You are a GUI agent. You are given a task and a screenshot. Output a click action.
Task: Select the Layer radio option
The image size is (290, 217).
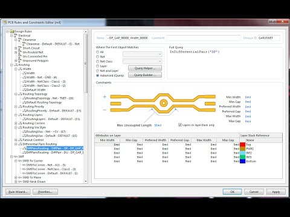(97, 66)
